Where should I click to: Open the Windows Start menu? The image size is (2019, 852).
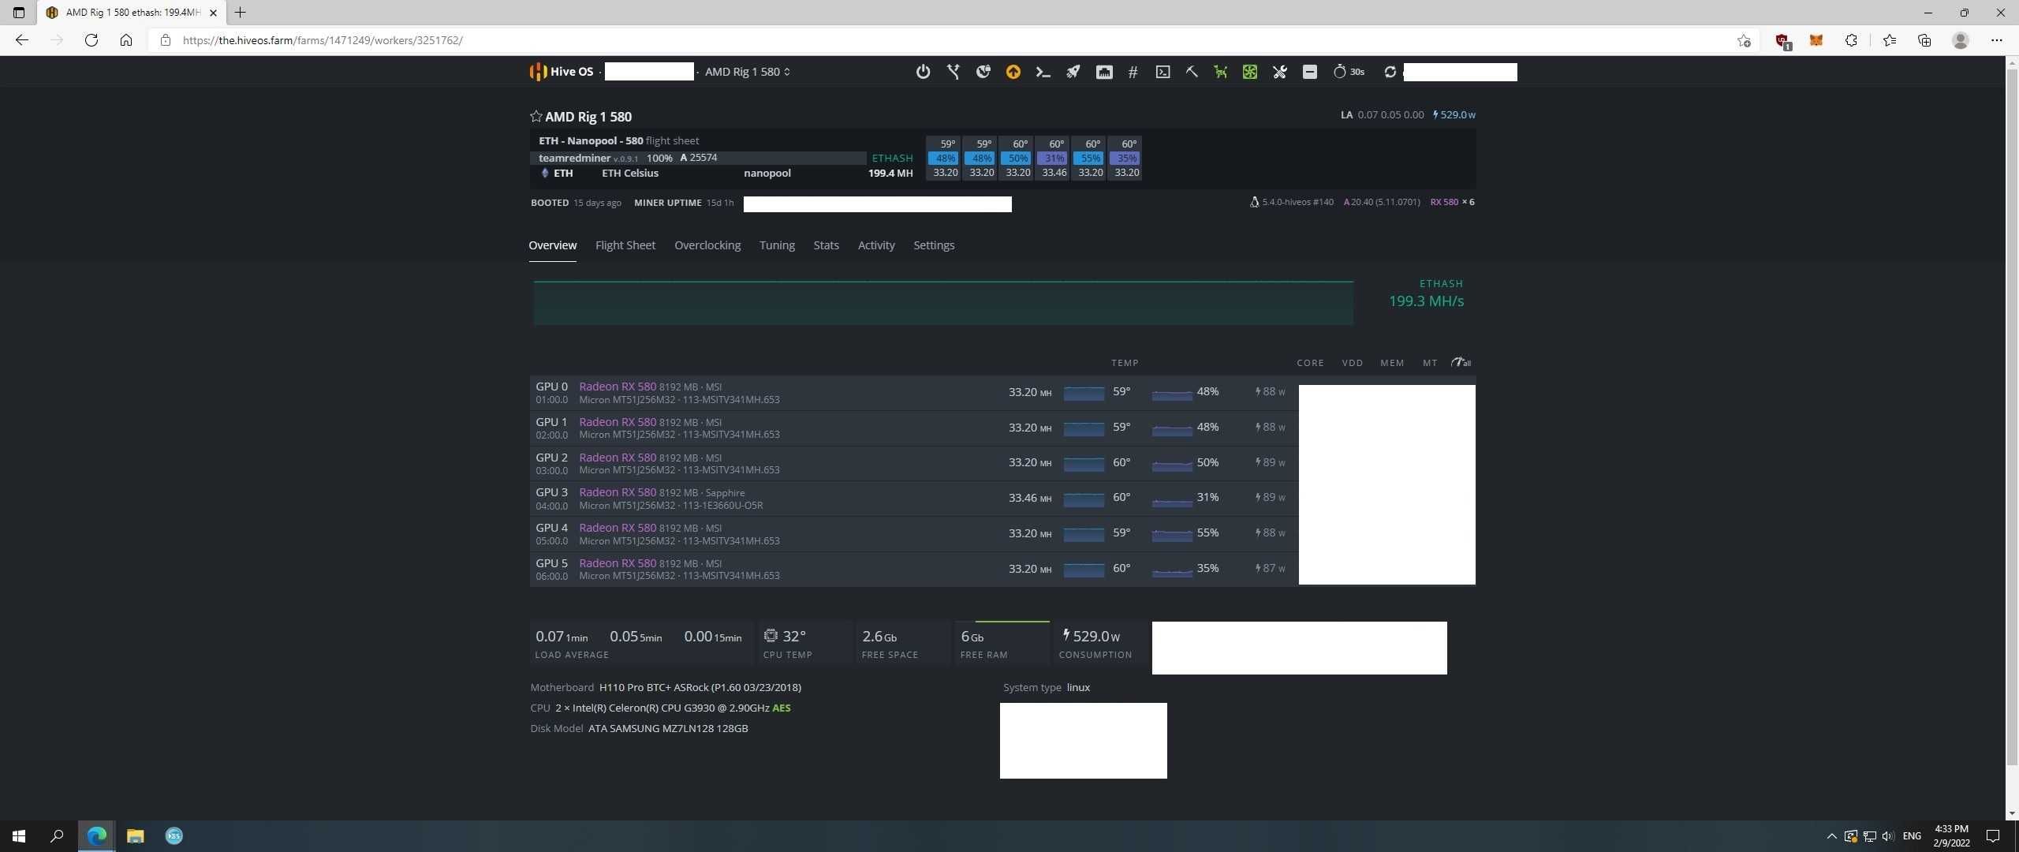click(x=19, y=836)
